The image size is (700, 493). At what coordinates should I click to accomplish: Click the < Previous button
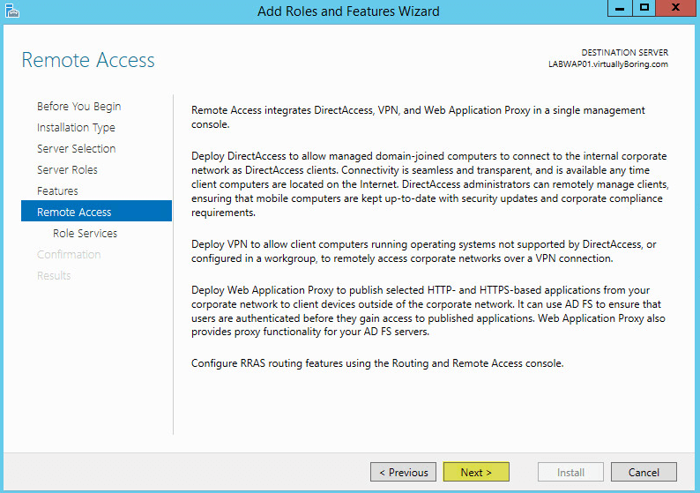coord(403,472)
